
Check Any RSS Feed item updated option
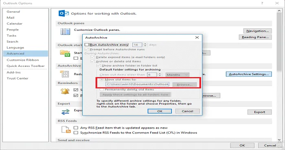(76, 128)
